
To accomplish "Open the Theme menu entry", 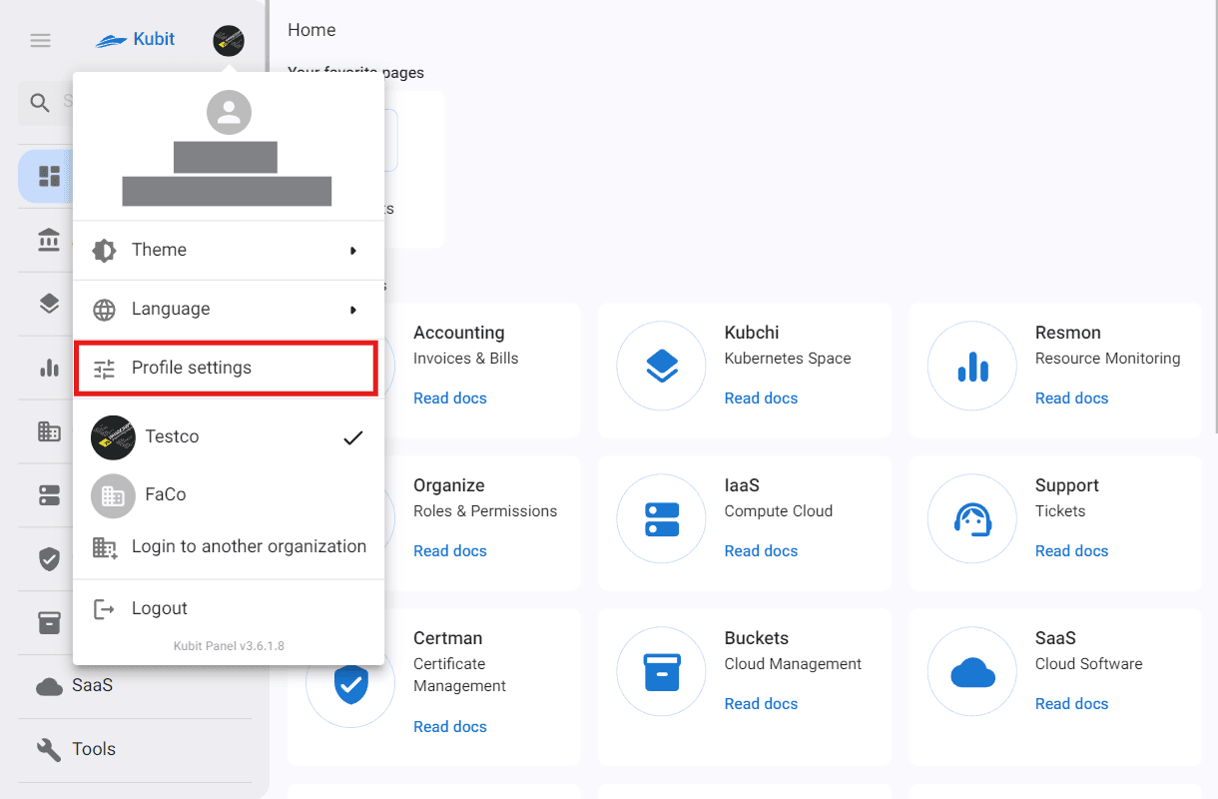I will (229, 250).
